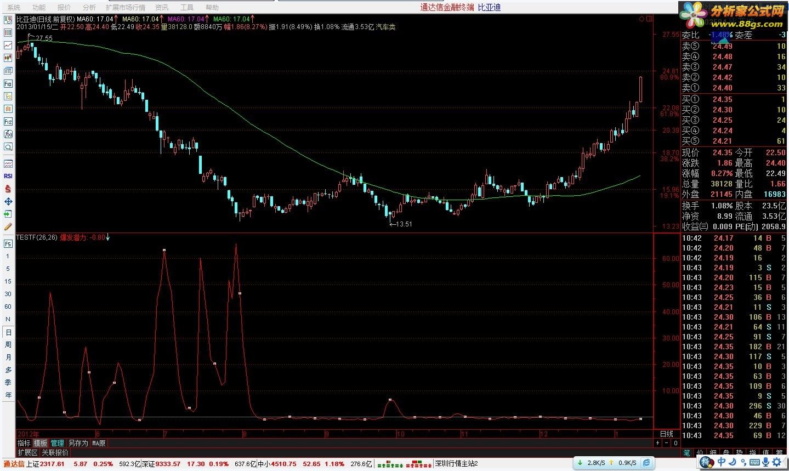Select the 年 yearly period

click(x=8, y=395)
